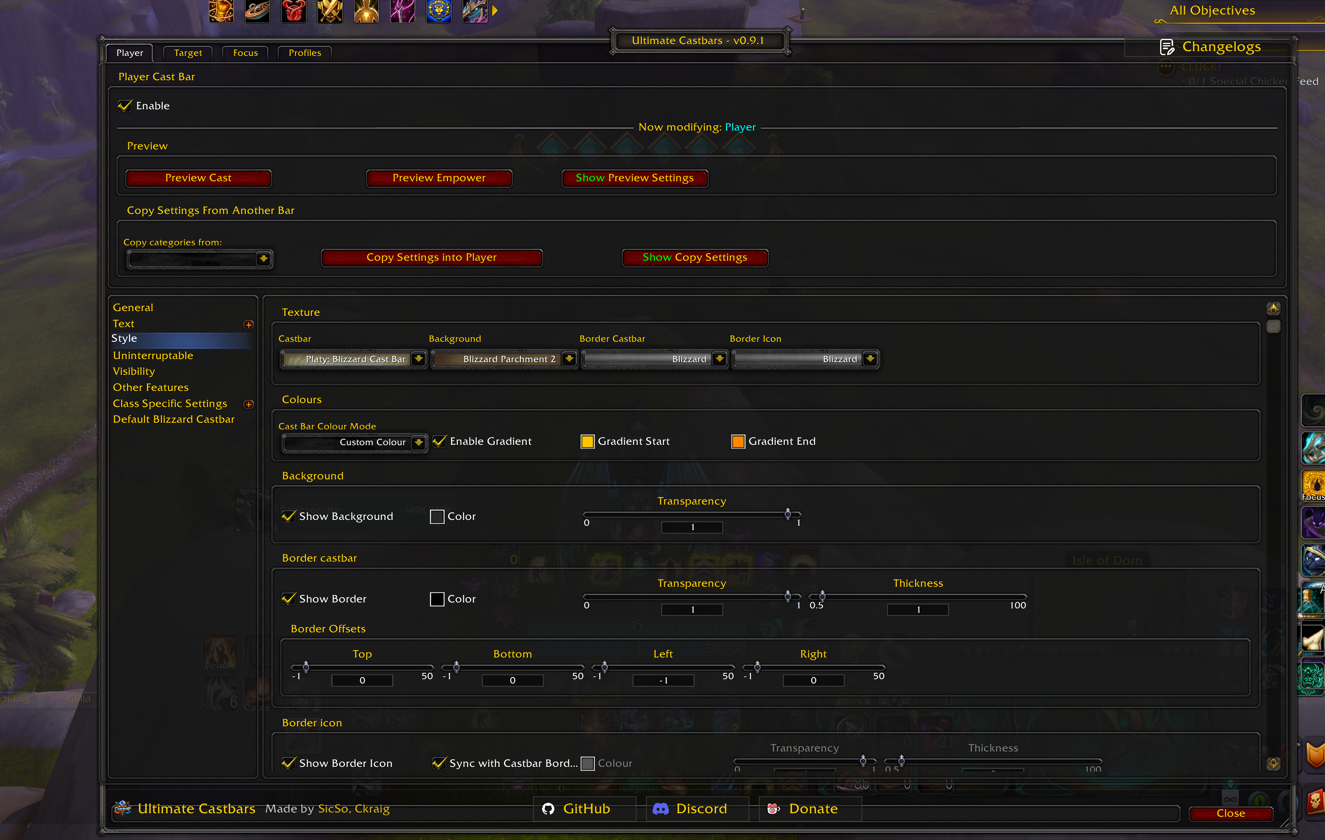Click Copy Settings into Player
The height and width of the screenshot is (840, 1325).
pyautogui.click(x=432, y=258)
